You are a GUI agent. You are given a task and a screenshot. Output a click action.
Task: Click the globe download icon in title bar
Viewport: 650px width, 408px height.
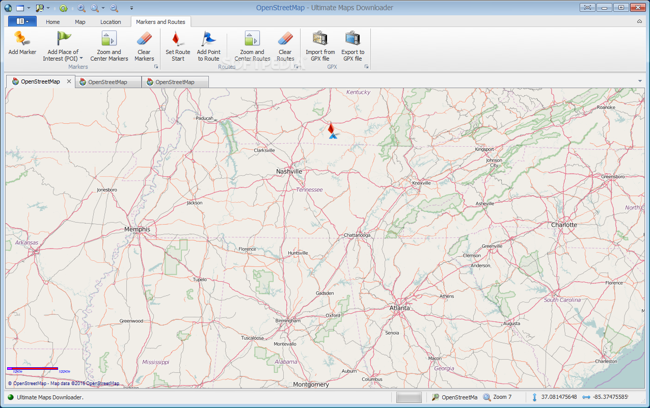8,8
